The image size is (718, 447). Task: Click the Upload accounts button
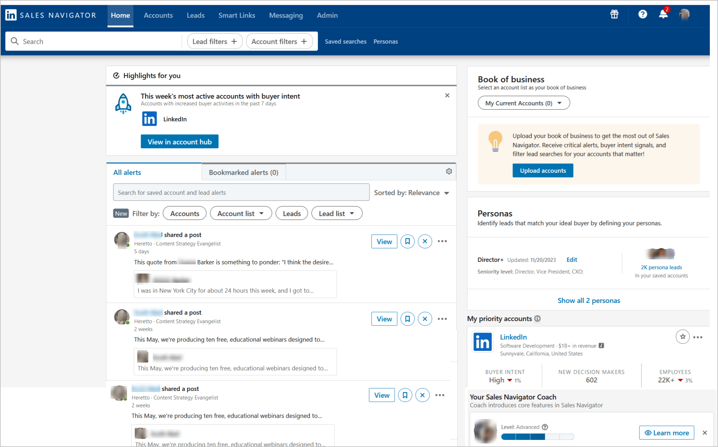coord(543,170)
